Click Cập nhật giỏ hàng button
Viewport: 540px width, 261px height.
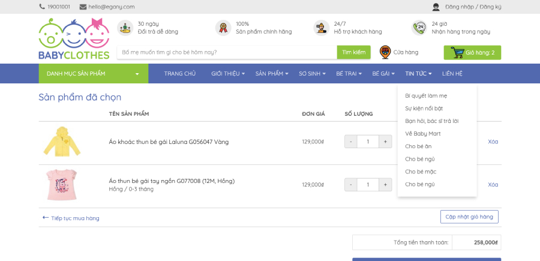coord(469,217)
